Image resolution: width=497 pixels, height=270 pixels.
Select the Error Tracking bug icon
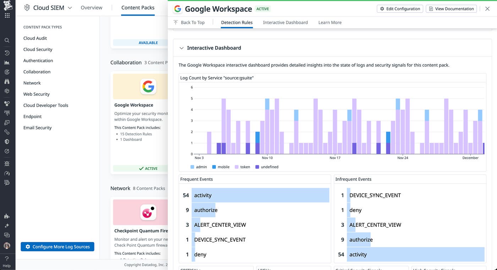[x=7, y=163]
